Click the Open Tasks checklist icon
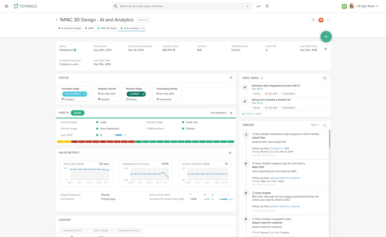The height and width of the screenshot is (237, 386). click(325, 78)
